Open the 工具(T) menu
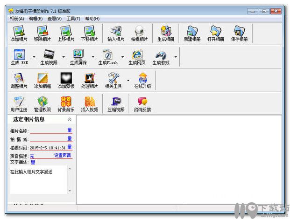 click(x=73, y=19)
